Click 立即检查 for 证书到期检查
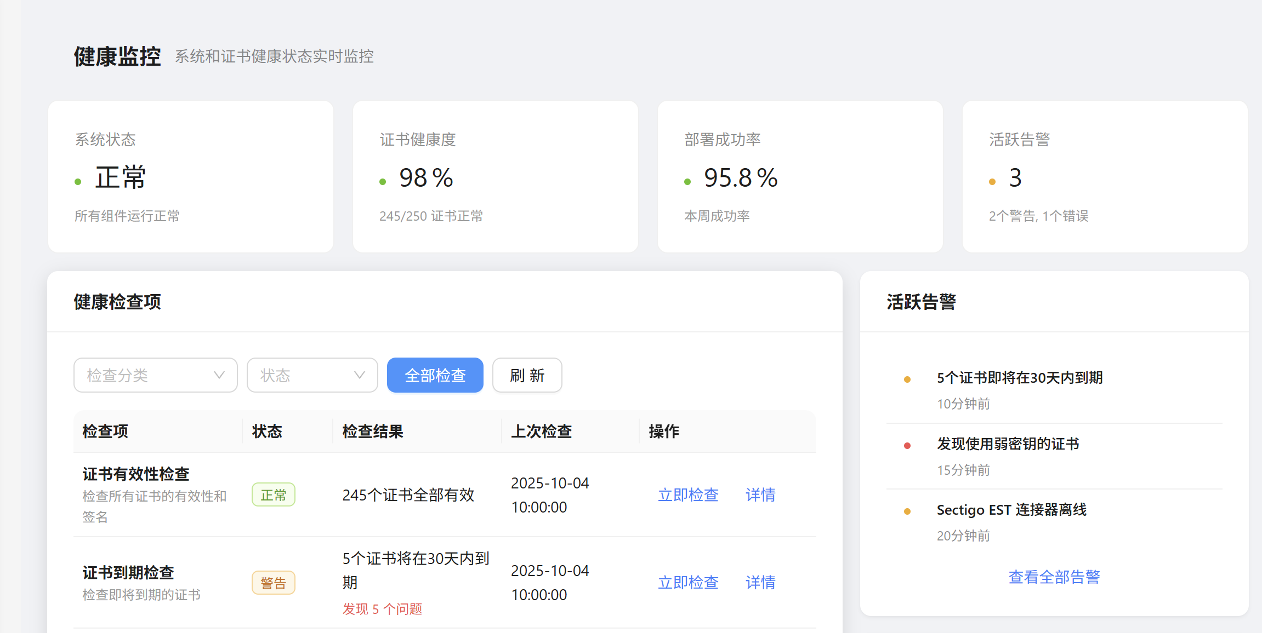The width and height of the screenshot is (1262, 633). coord(688,582)
